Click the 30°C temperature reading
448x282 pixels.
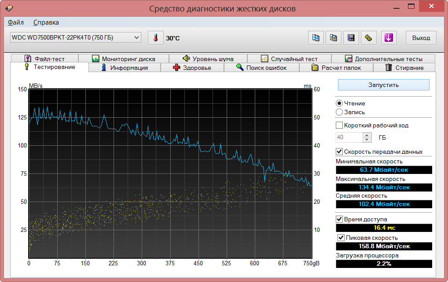pyautogui.click(x=173, y=38)
